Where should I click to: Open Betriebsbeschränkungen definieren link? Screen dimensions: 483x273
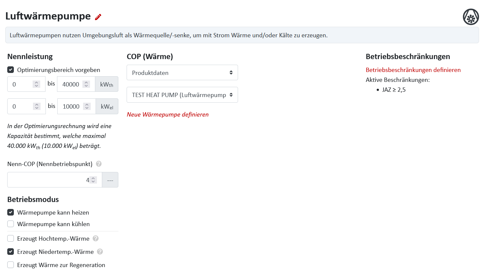click(x=413, y=70)
